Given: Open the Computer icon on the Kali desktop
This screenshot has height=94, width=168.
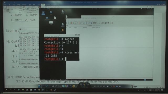Looking at the screenshot, I should [43, 13].
